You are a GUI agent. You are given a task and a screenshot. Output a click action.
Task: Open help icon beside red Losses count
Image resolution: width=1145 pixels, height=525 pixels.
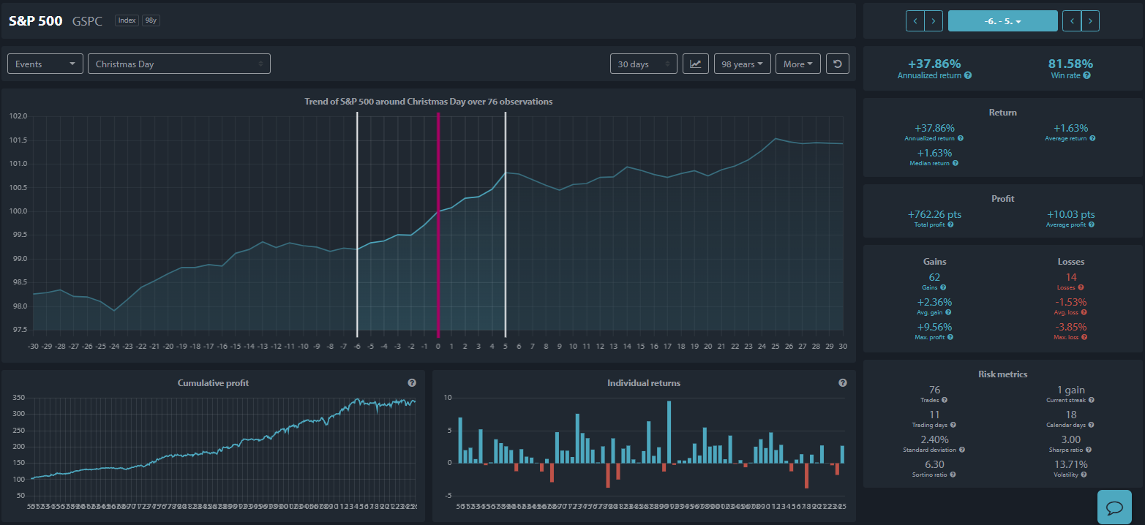pyautogui.click(x=1081, y=287)
